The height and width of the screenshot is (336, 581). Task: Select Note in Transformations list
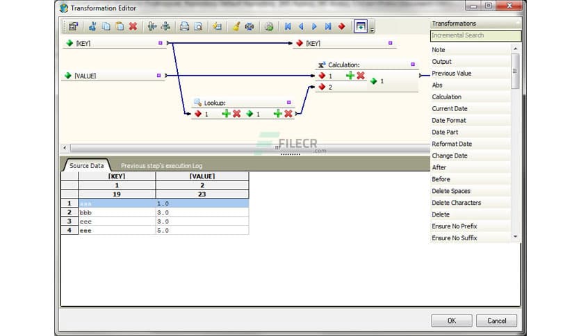(470, 49)
